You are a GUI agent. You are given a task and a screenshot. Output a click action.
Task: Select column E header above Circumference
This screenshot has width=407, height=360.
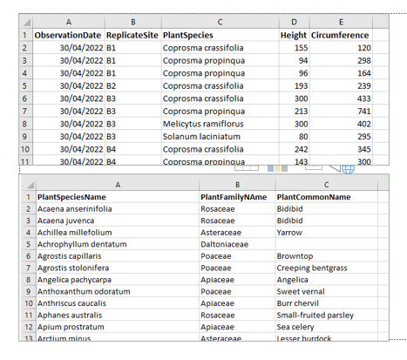pyautogui.click(x=341, y=22)
